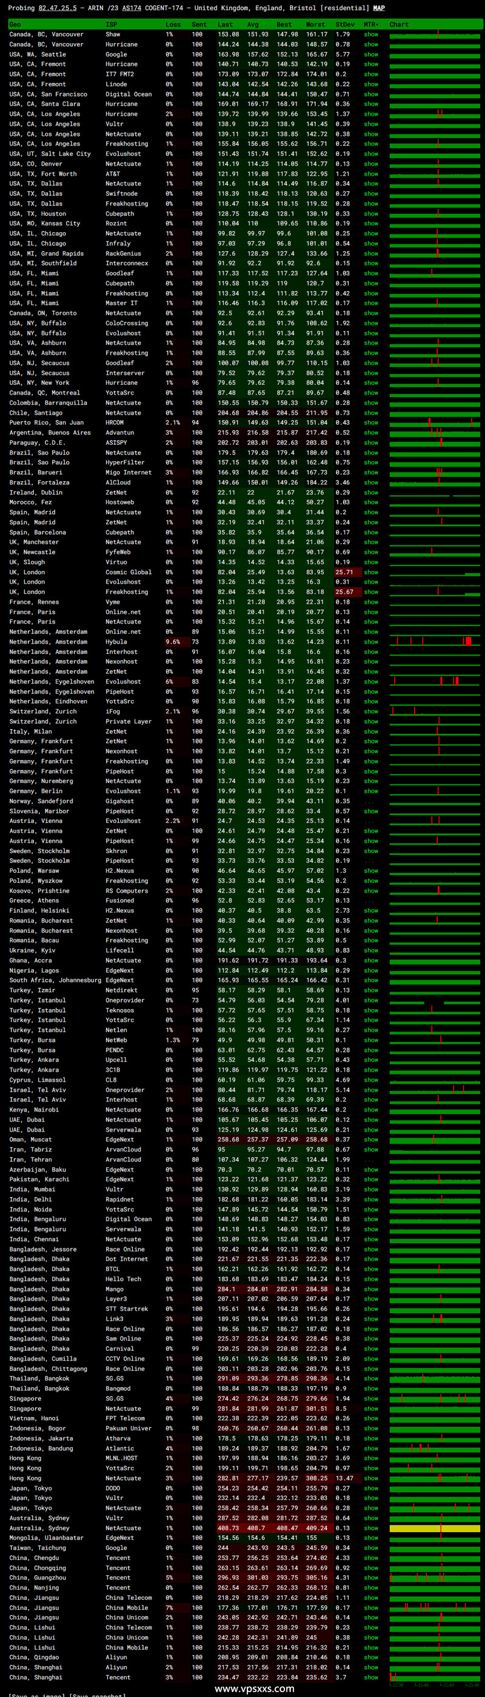Show MTR for EdgeNext Muscat row

click(371, 1139)
